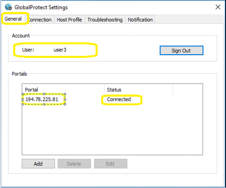This screenshot has height=188, width=226.
Task: Select the Notification tab
Action: click(x=140, y=20)
